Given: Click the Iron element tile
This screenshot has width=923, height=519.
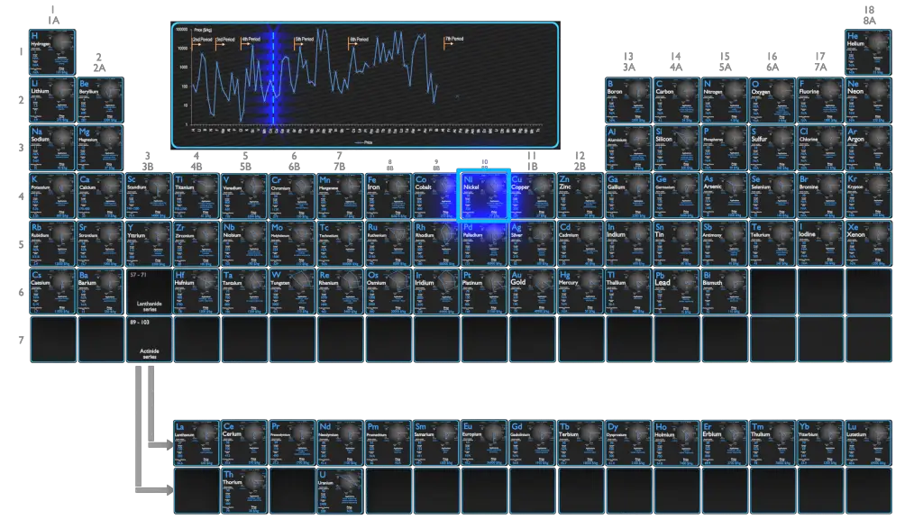Looking at the screenshot, I should coord(388,196).
